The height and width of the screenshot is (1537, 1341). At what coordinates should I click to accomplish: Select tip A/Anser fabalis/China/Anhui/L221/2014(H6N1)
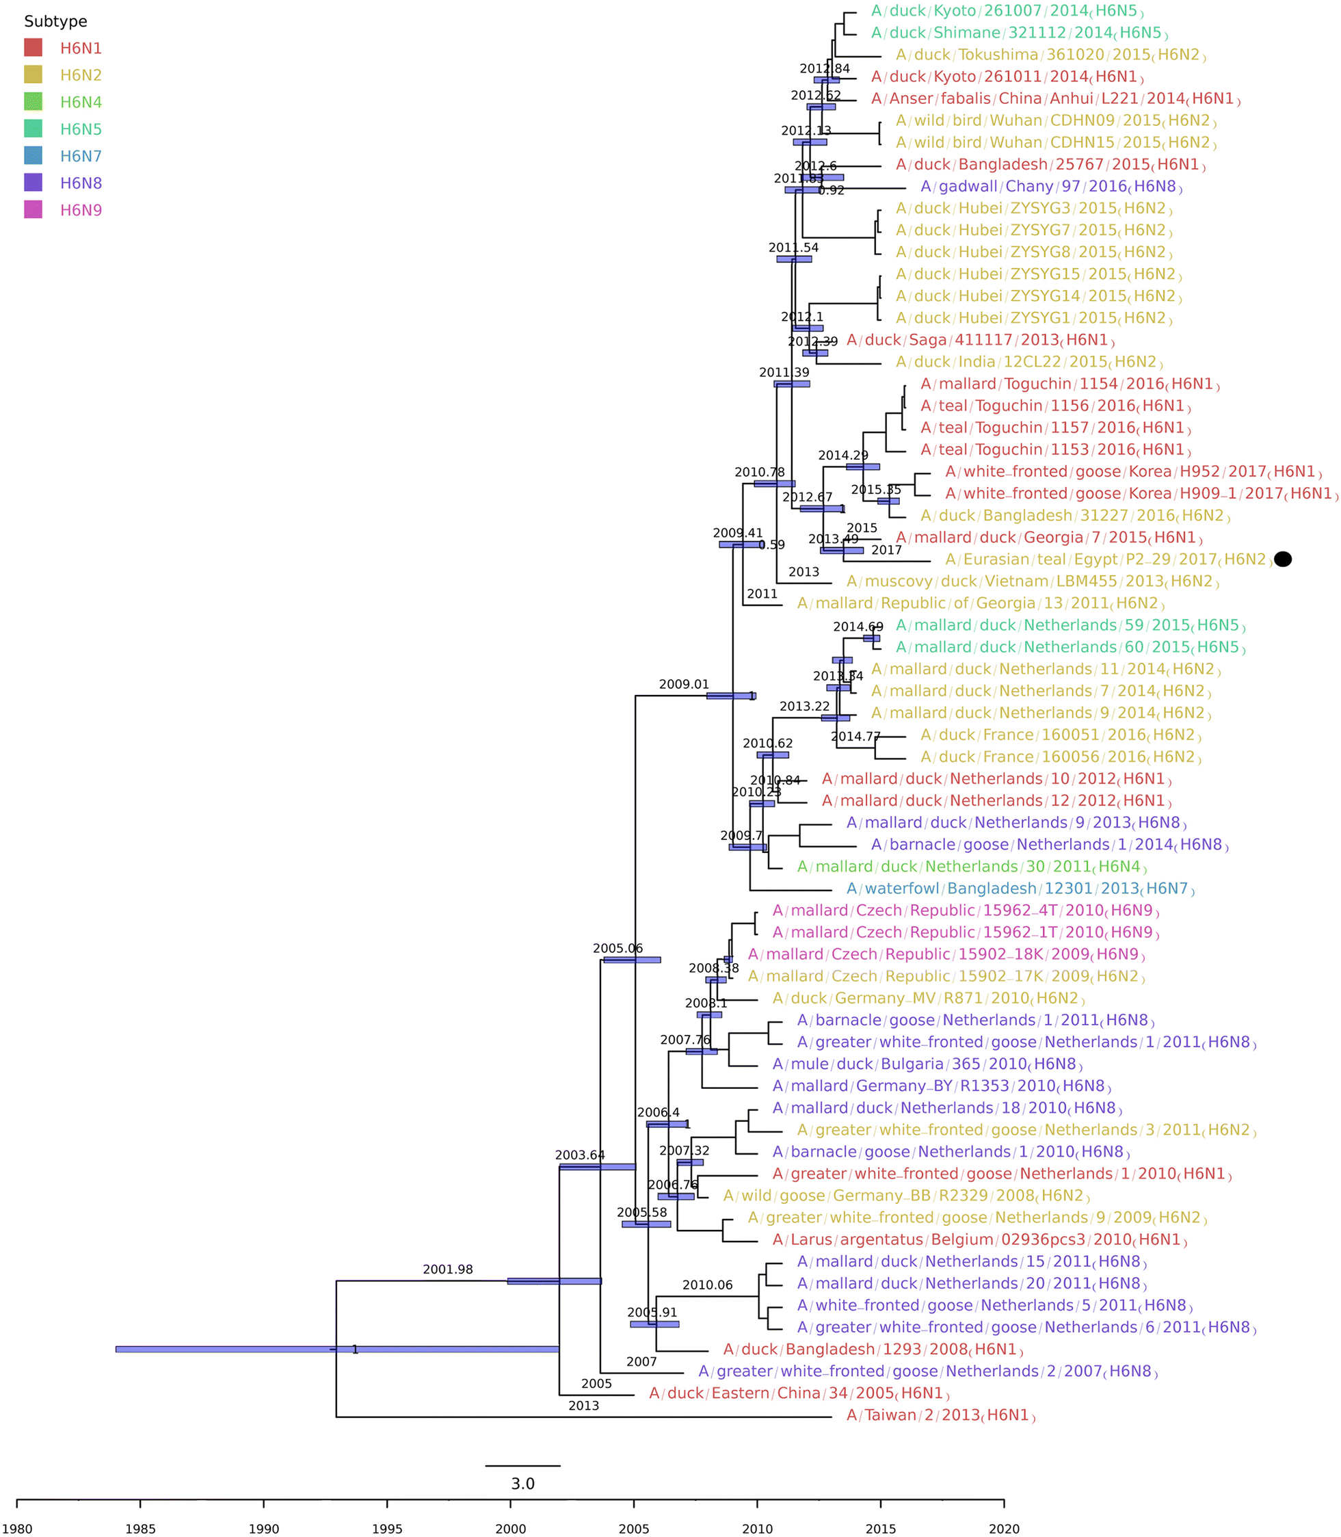(x=1056, y=98)
